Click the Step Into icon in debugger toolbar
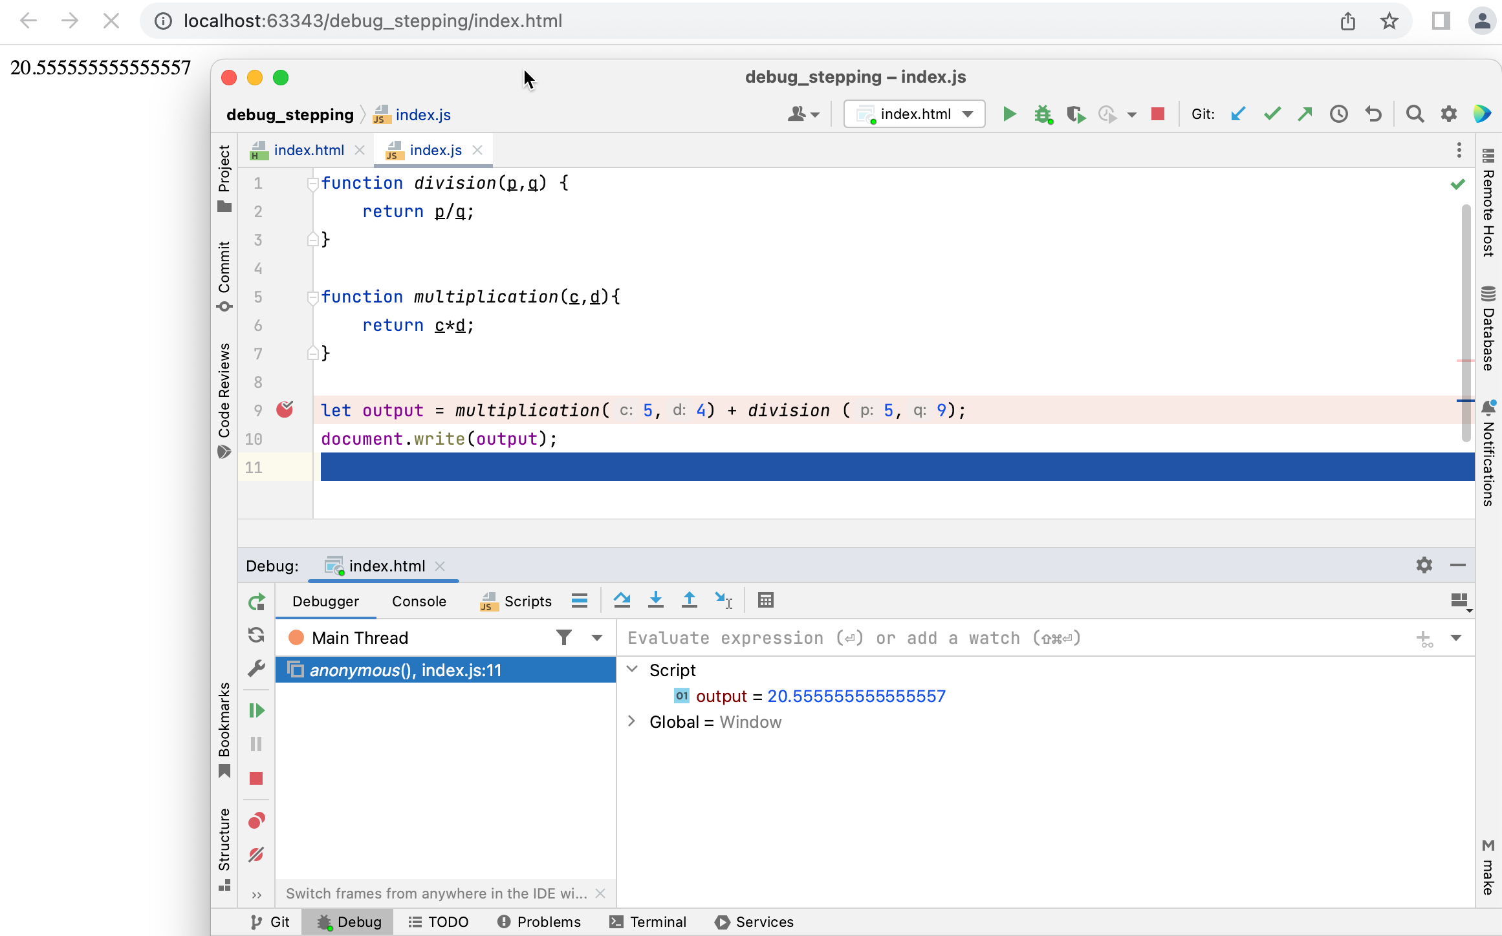Image resolution: width=1502 pixels, height=936 pixels. [x=656, y=601]
